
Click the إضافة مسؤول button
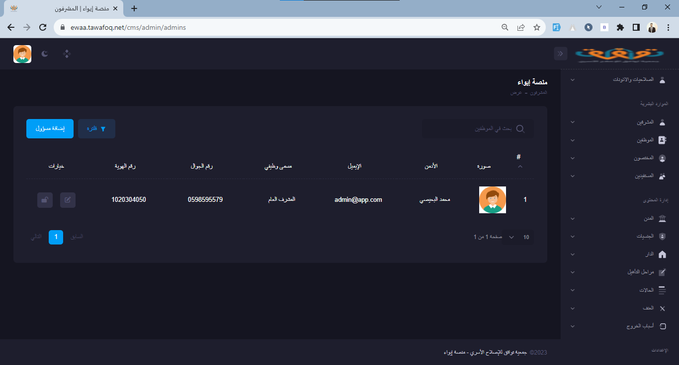click(x=50, y=129)
